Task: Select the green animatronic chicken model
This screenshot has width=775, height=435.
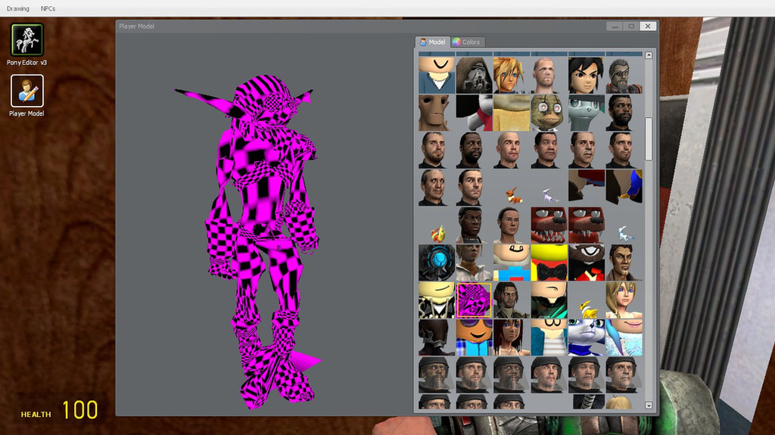Action: click(x=549, y=113)
